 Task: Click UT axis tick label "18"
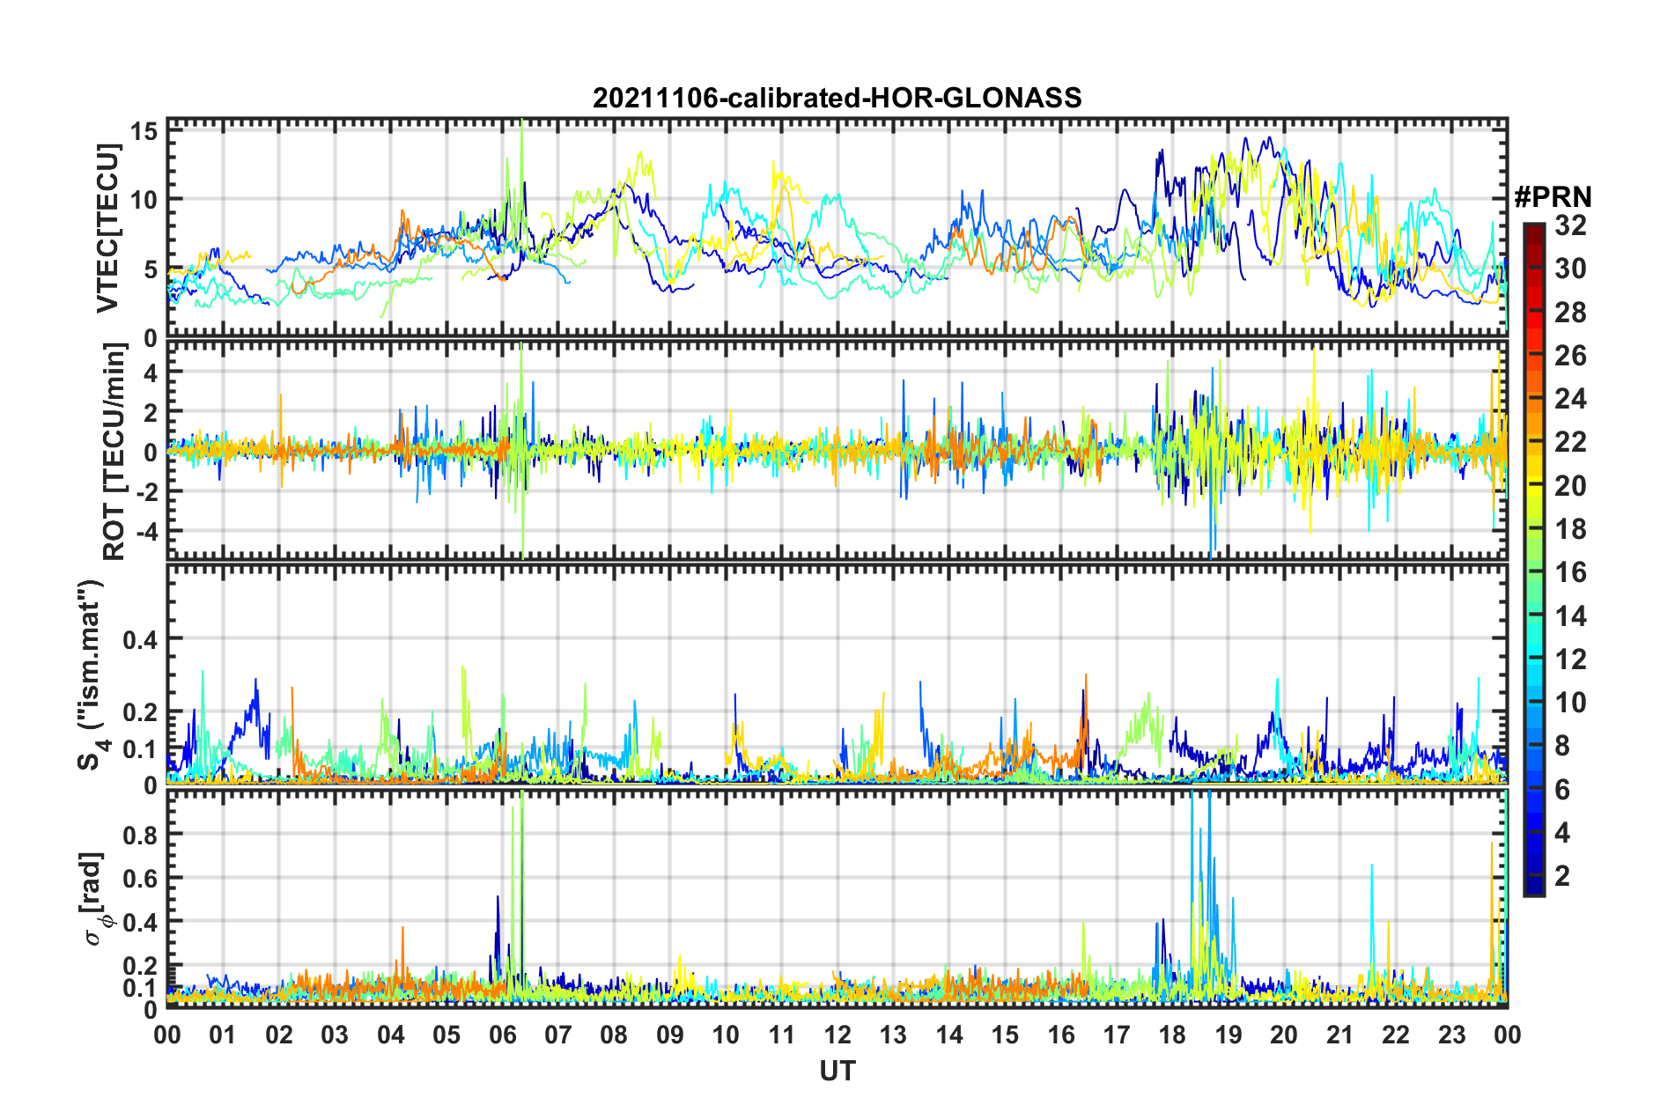pos(1172,1035)
